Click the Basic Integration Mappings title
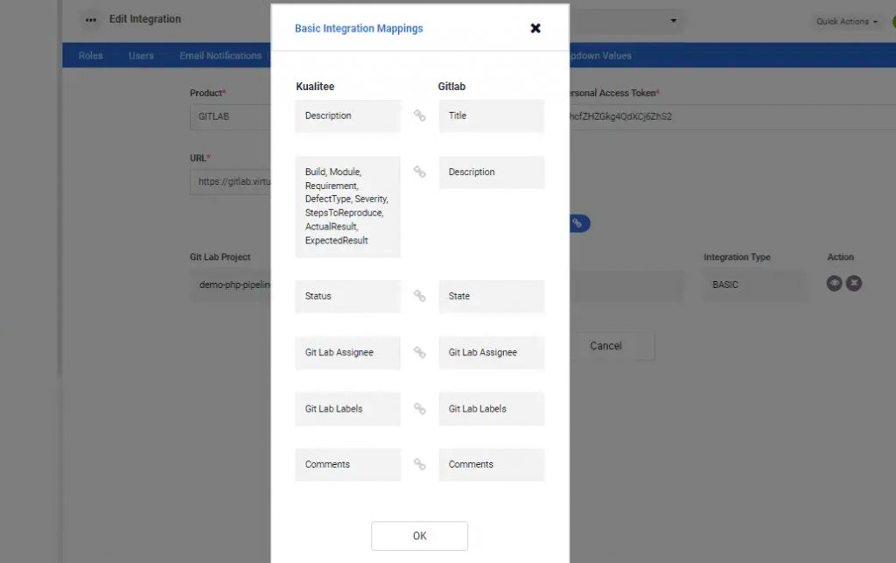The width and height of the screenshot is (896, 563). click(359, 29)
